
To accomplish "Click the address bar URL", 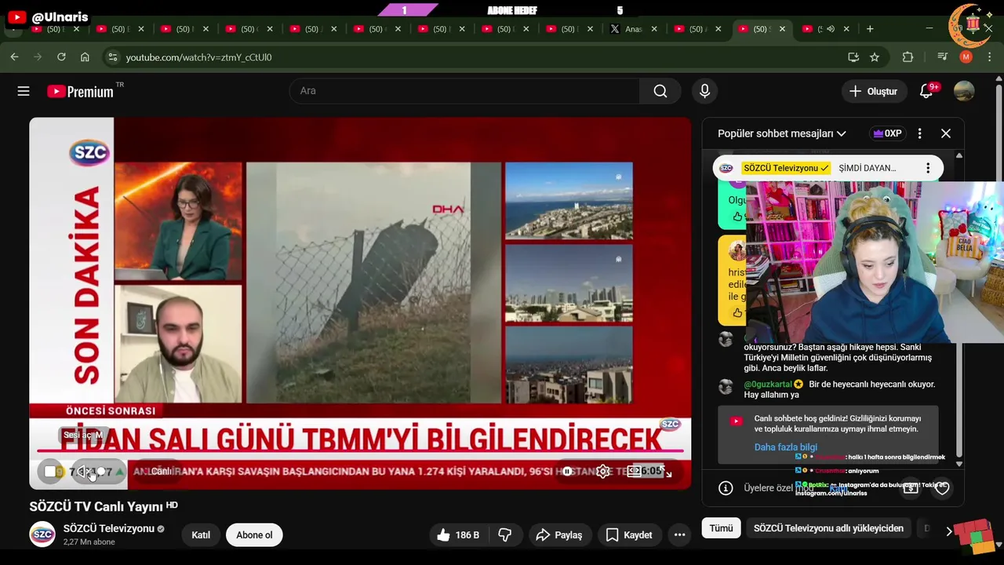I will click(x=198, y=57).
